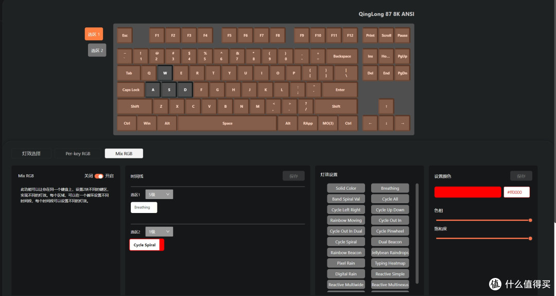
Task: Click the Print key
Action: 370,36
